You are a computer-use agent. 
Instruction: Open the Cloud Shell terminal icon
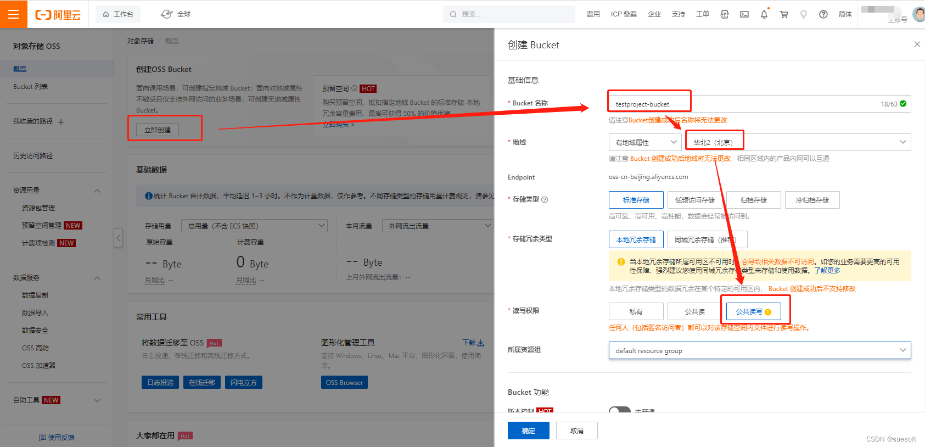pyautogui.click(x=744, y=14)
